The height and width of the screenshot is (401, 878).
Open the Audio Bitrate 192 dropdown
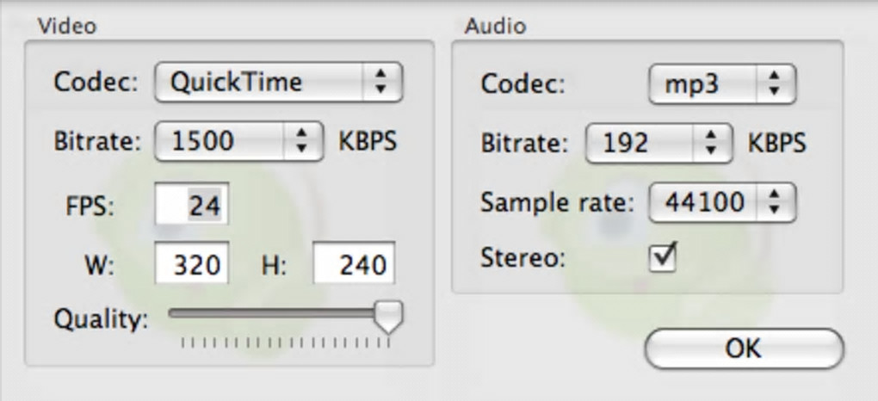658,142
